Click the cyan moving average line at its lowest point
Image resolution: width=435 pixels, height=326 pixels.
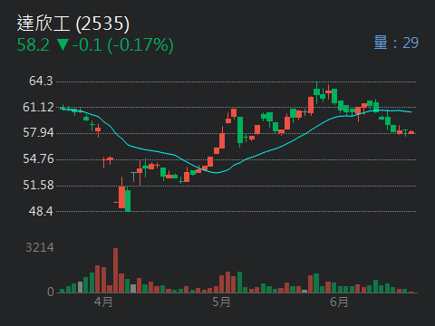(217, 173)
